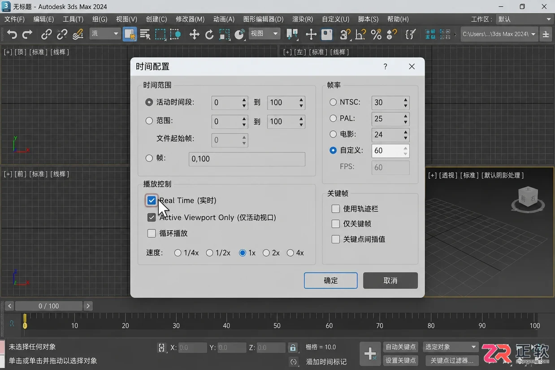Viewport: 555px width, 370px height.
Task: Set playback speed to 1/4x
Action: tap(178, 253)
